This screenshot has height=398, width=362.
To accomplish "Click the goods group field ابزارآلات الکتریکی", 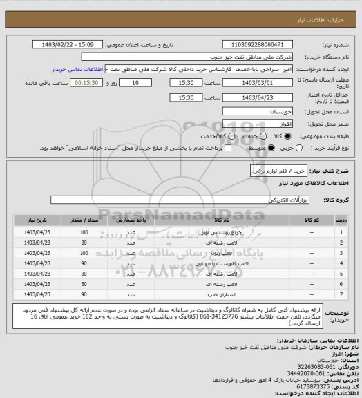I will (x=180, y=200).
